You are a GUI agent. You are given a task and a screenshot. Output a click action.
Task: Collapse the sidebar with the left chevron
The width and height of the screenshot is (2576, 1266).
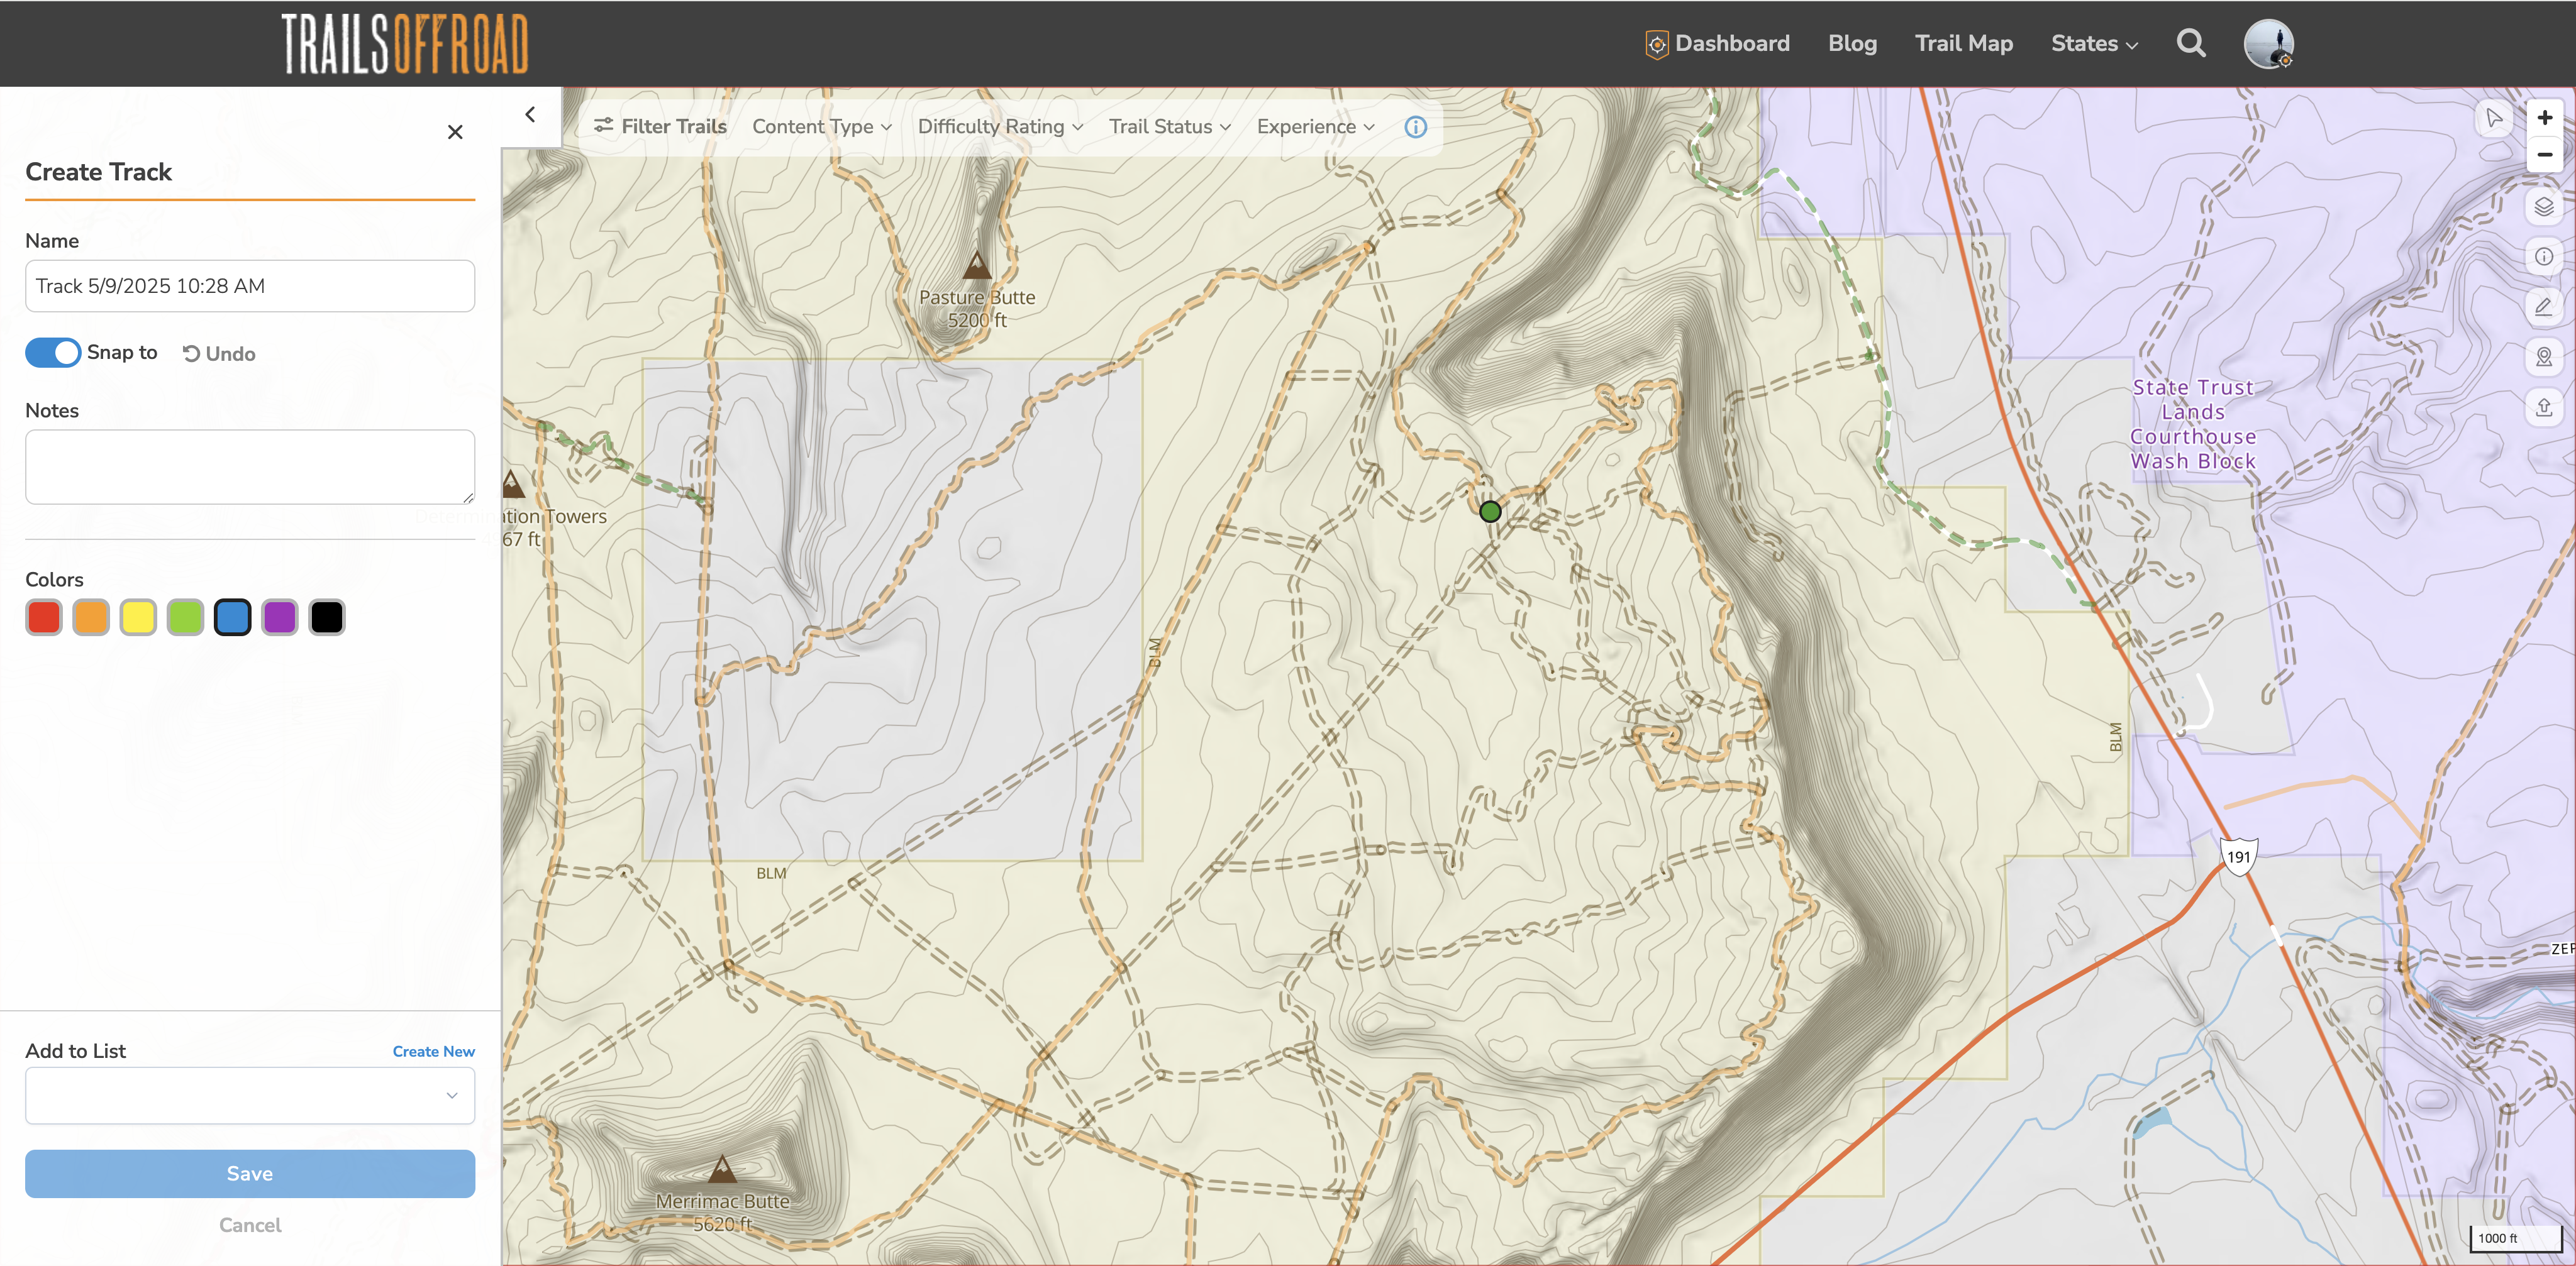530,115
